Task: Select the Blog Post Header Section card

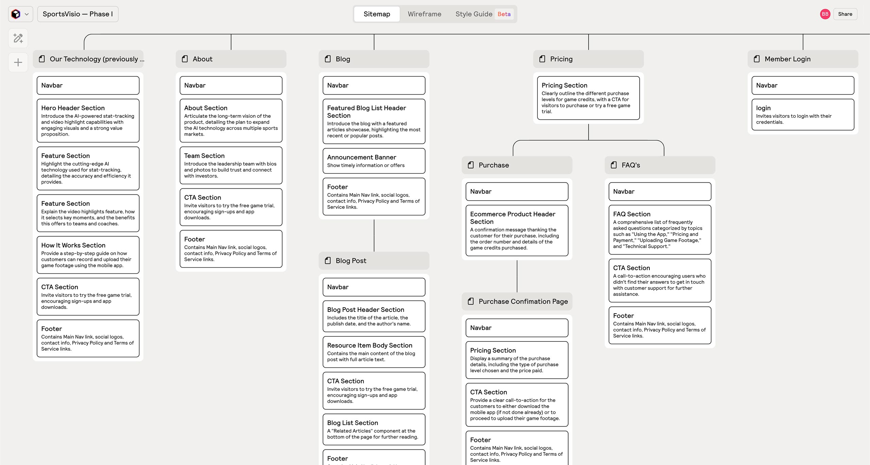Action: tap(374, 316)
